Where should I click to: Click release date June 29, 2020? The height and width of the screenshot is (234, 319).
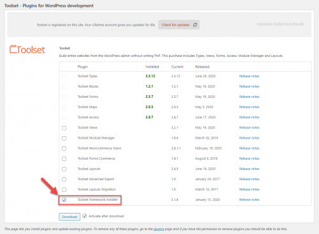205,76
